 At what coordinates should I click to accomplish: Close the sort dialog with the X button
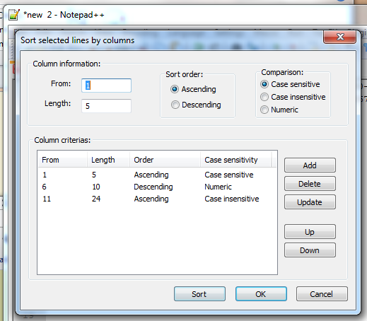(340, 37)
